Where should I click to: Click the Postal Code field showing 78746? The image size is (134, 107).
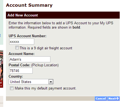pos(21,71)
